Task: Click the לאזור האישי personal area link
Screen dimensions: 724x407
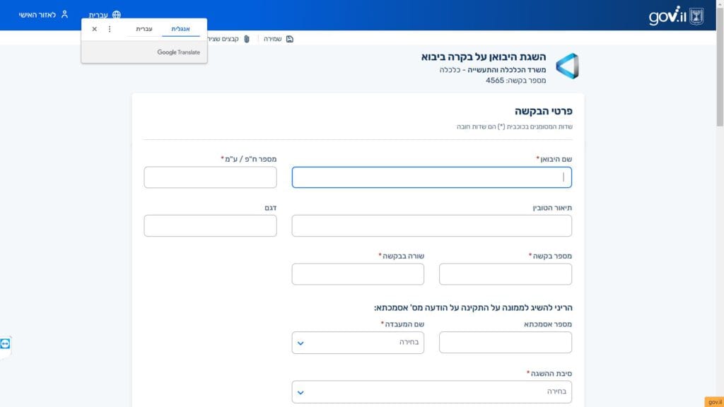Action: coord(37,15)
